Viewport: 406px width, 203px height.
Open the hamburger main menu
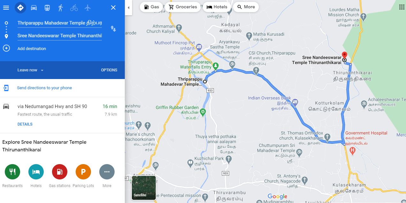[6, 7]
